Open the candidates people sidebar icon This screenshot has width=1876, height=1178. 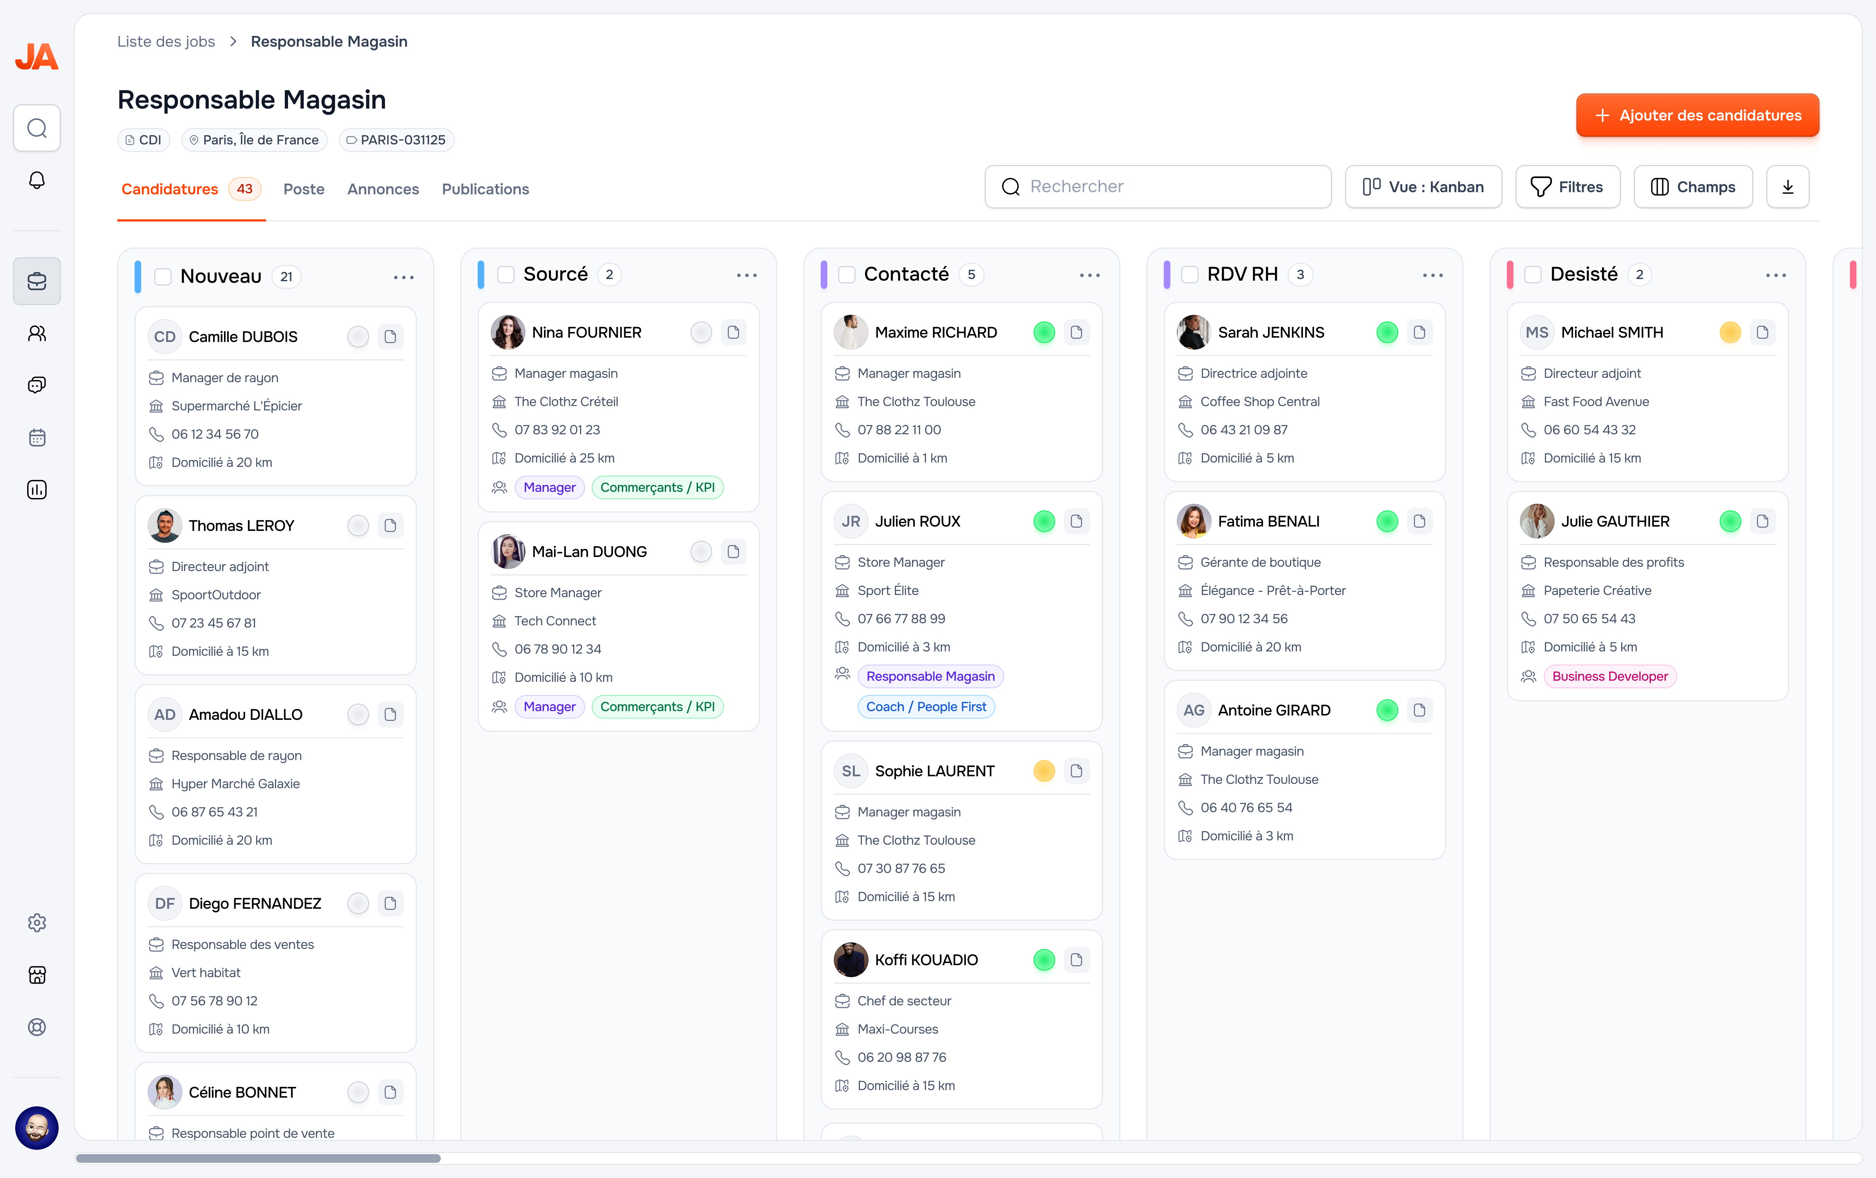tap(37, 333)
